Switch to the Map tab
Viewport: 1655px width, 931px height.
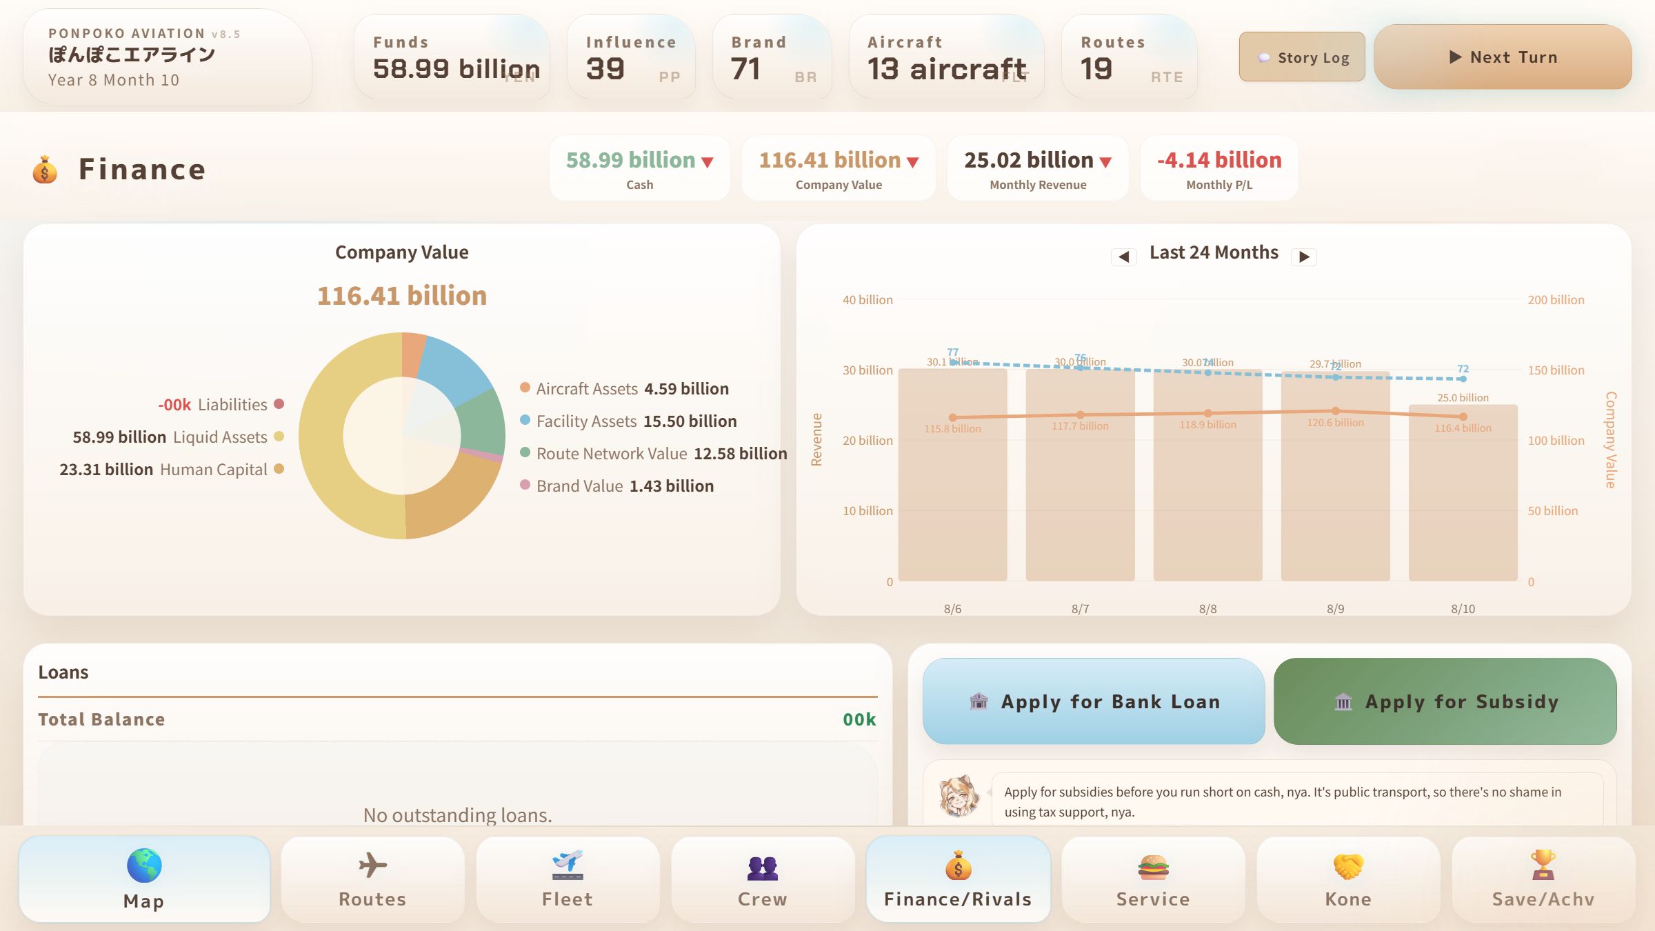144,879
